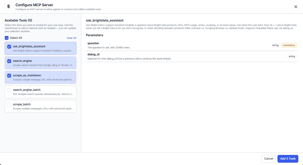
Task: Click the string badge for dialog_id parameter
Action: pos(292,56)
